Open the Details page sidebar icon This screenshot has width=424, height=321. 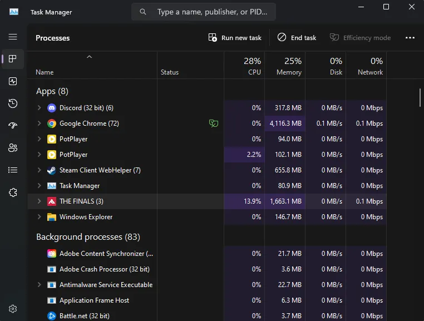13,170
